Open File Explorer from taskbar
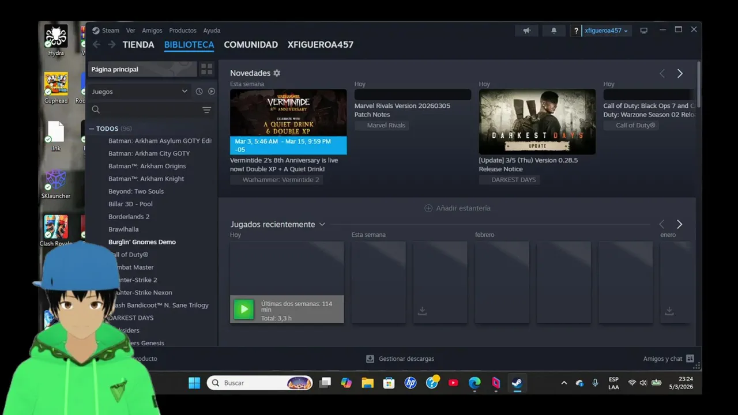 (x=367, y=383)
